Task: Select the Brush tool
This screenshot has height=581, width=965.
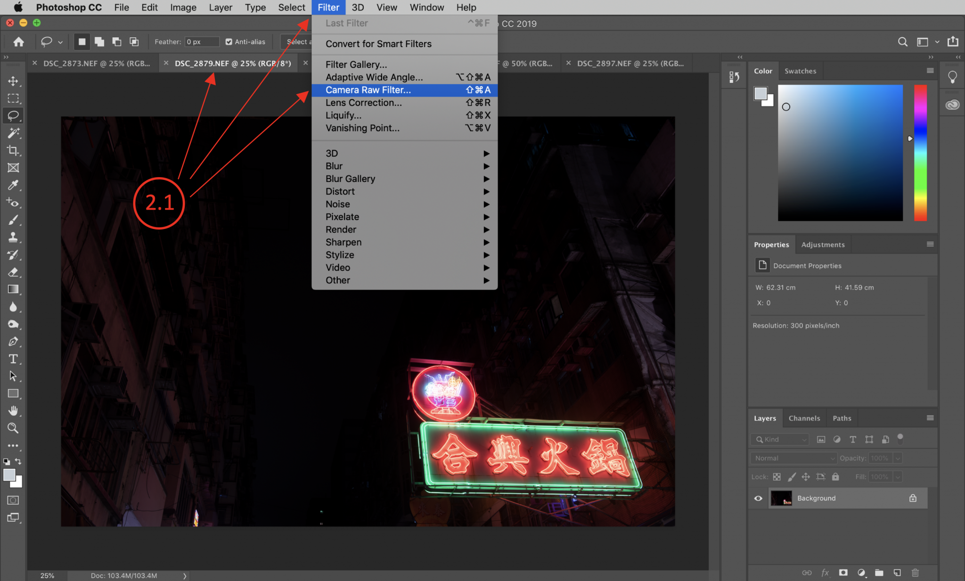Action: click(x=13, y=220)
